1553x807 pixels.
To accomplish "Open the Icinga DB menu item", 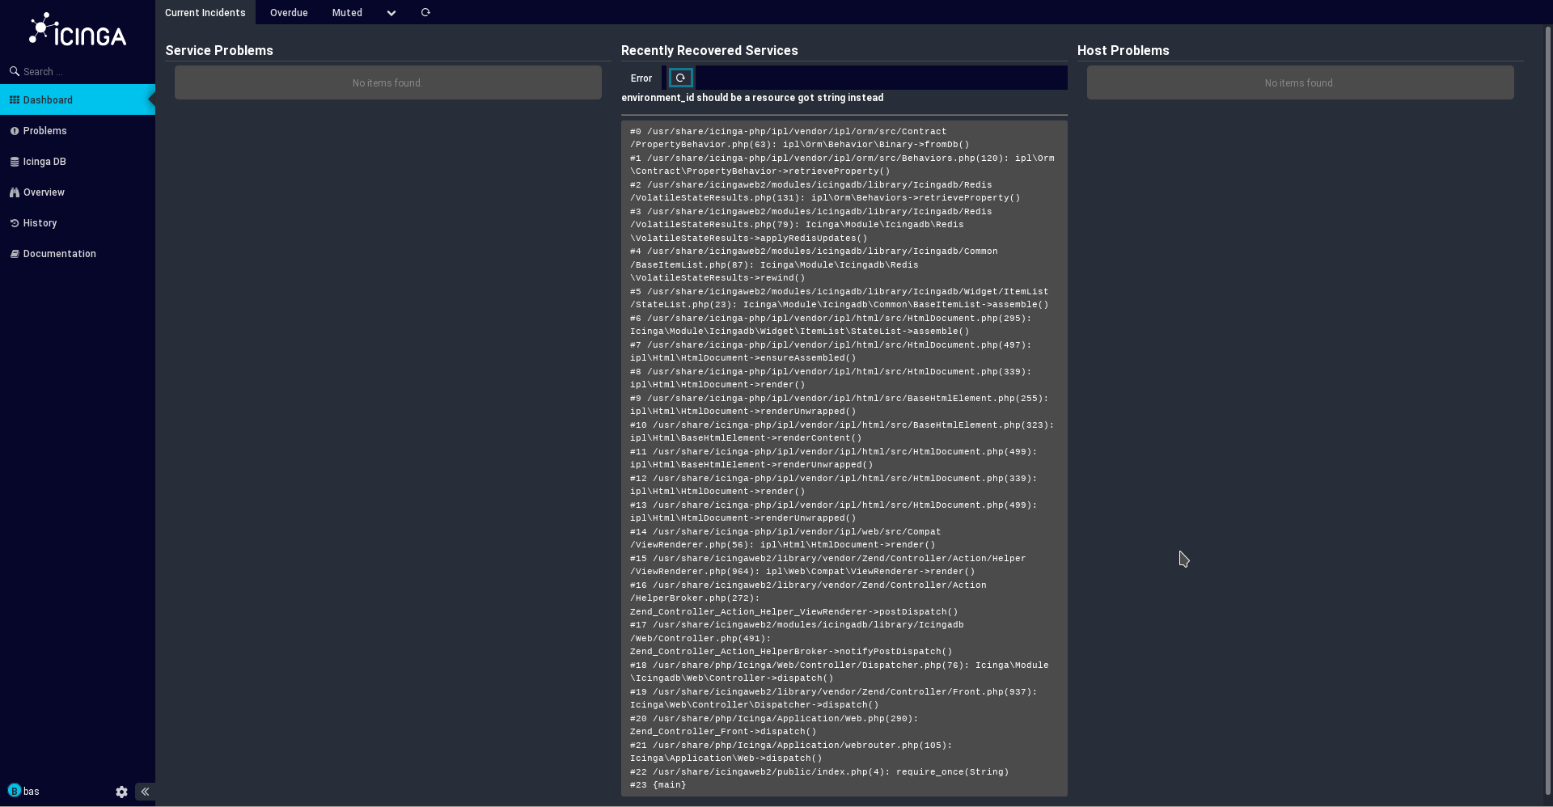I will click(78, 161).
